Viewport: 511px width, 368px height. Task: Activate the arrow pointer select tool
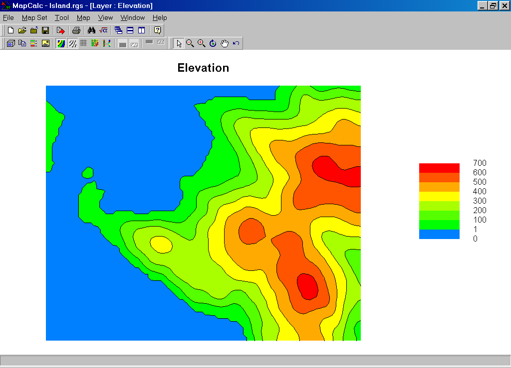179,43
